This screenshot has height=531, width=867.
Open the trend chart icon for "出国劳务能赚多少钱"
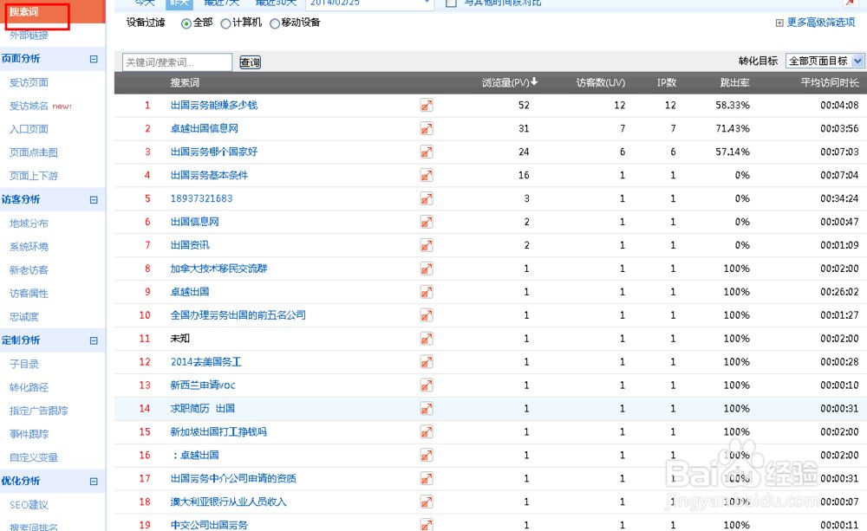[425, 105]
